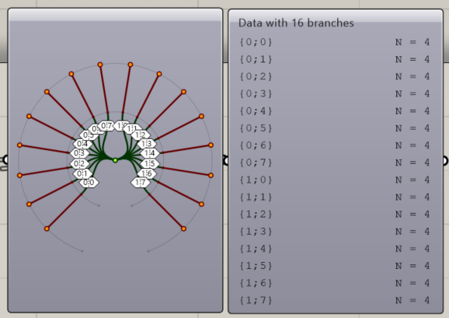
Task: Select the {0;0} row in data list
Action: point(335,42)
